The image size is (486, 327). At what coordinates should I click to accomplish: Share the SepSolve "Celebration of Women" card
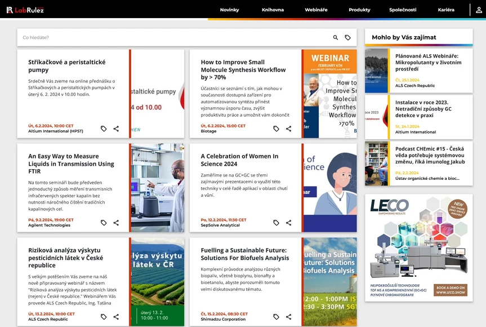tap(288, 223)
